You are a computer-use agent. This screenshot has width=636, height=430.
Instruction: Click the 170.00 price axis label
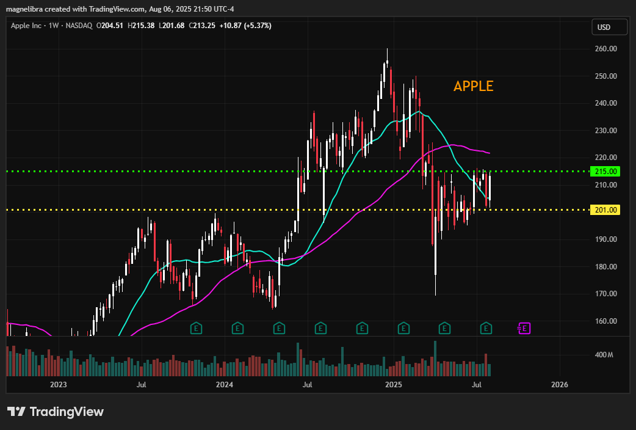coord(606,294)
